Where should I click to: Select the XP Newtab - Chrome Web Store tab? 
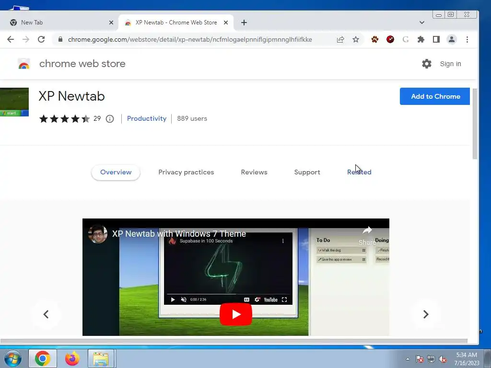pyautogui.click(x=175, y=23)
